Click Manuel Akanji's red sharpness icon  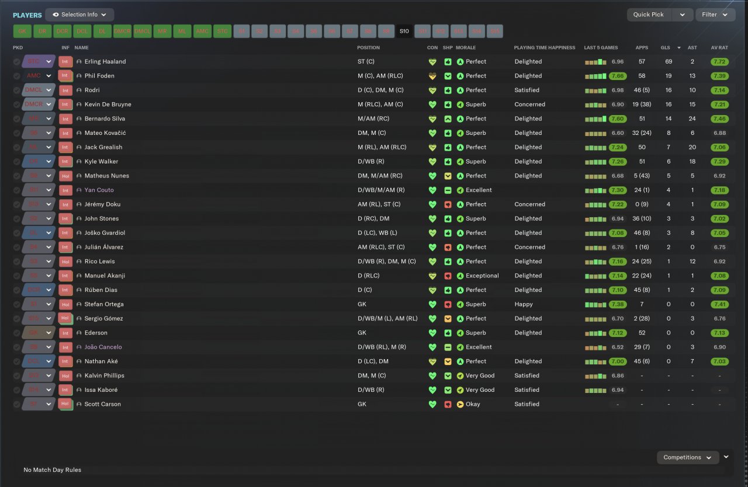(448, 276)
